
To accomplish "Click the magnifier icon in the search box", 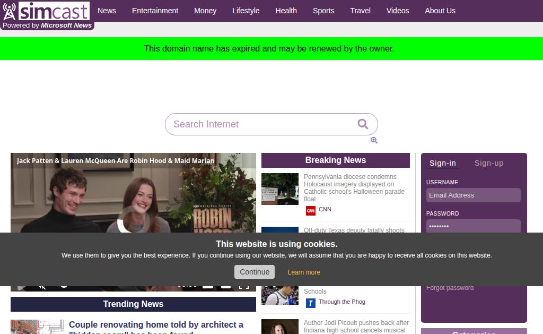I will [x=363, y=124].
